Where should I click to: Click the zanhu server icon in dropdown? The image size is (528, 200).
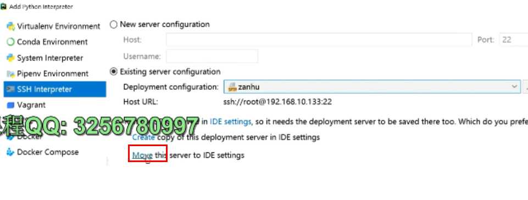tap(232, 87)
